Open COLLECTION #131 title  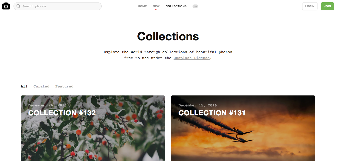click(212, 113)
